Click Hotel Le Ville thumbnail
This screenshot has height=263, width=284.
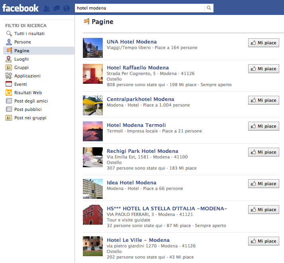[93, 246]
